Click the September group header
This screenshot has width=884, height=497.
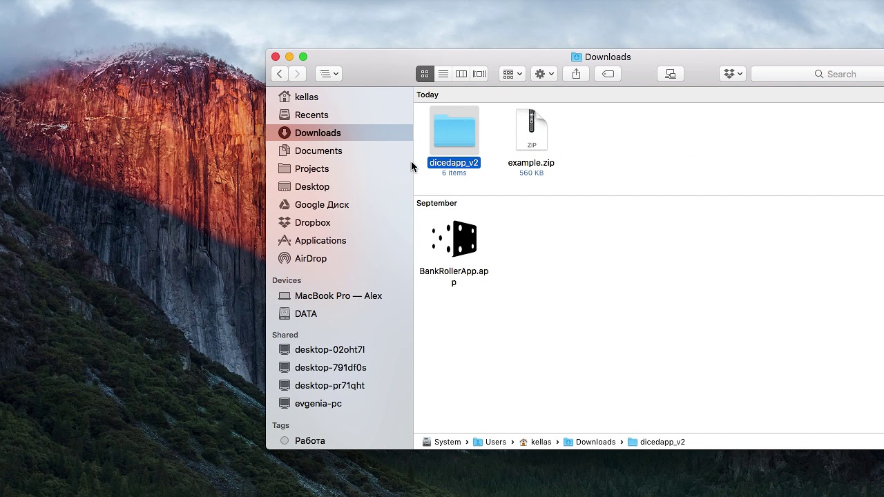[x=436, y=203]
